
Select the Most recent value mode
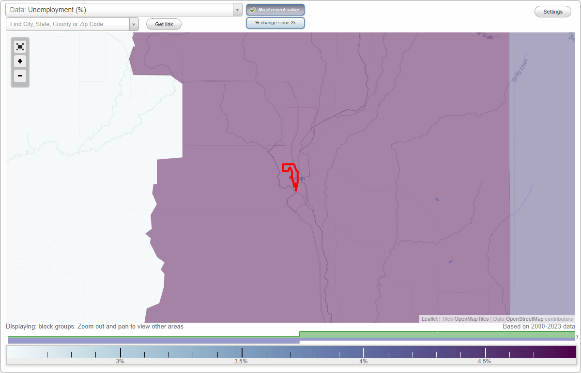[x=275, y=9]
